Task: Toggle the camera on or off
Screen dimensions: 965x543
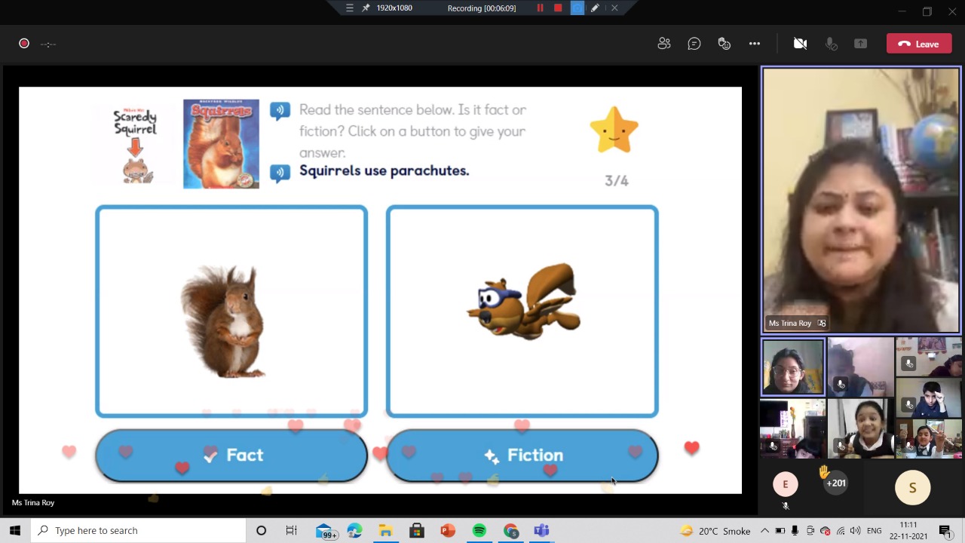Action: click(x=801, y=44)
